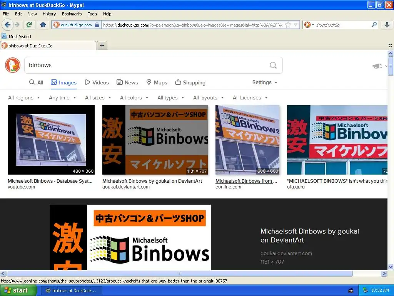
Task: Click the horizontal scrollbar right arrow
Action: click(x=384, y=273)
